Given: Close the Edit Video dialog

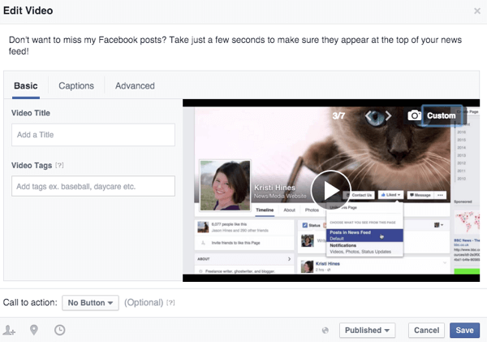Looking at the screenshot, I should [x=477, y=11].
